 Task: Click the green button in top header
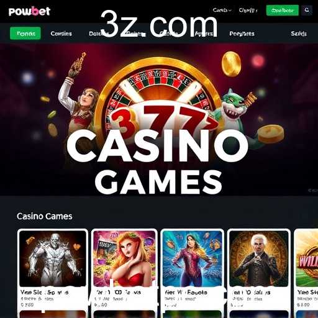click(x=283, y=11)
